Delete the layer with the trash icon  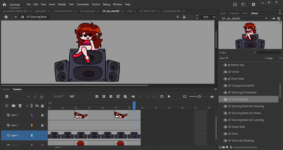[20, 106]
